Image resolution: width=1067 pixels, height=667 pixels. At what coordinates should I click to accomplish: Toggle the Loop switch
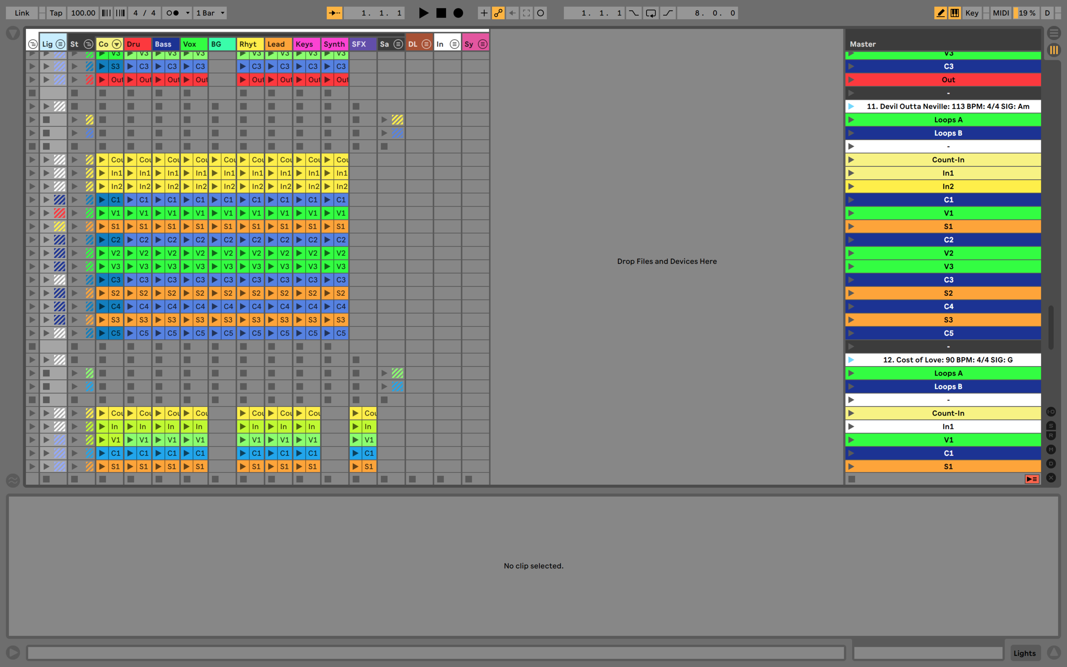(x=650, y=13)
